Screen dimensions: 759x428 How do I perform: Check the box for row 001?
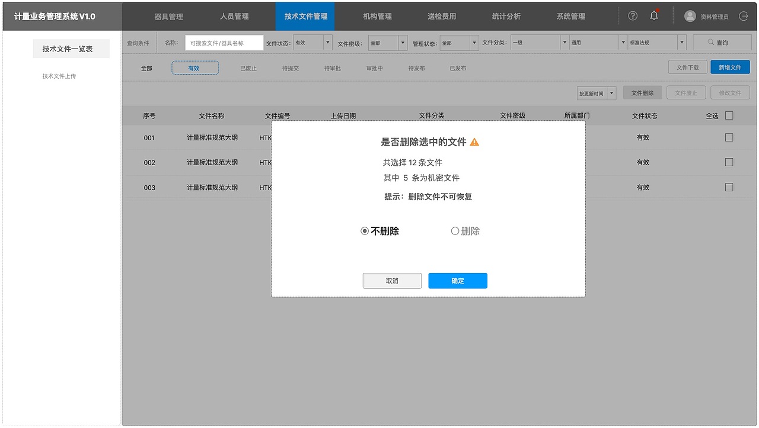[x=729, y=137]
